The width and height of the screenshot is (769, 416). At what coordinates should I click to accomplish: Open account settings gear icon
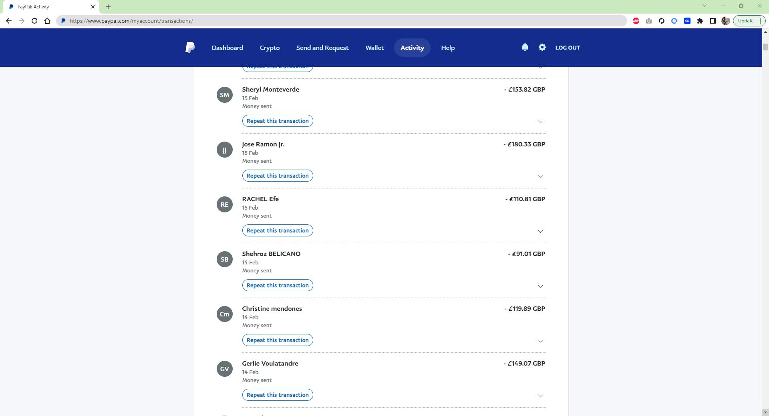click(x=542, y=47)
